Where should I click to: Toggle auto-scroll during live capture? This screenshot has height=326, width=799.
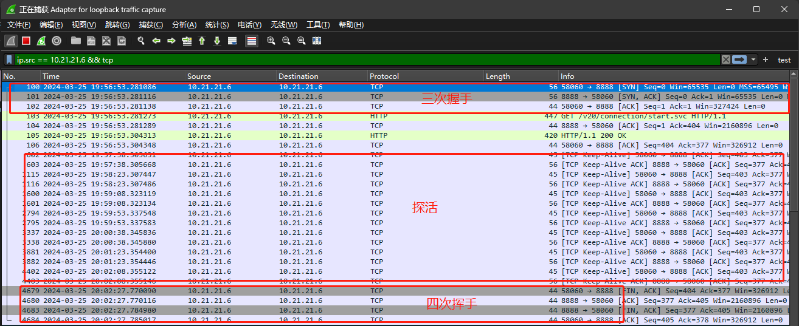click(x=232, y=41)
